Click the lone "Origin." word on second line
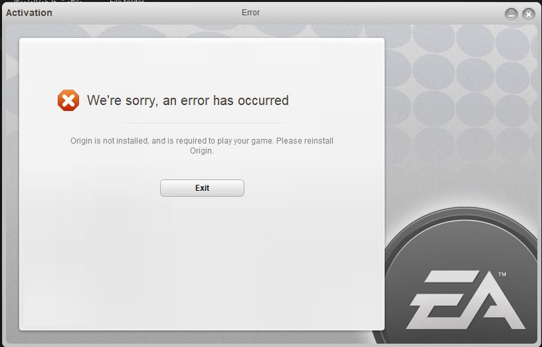 click(202, 151)
